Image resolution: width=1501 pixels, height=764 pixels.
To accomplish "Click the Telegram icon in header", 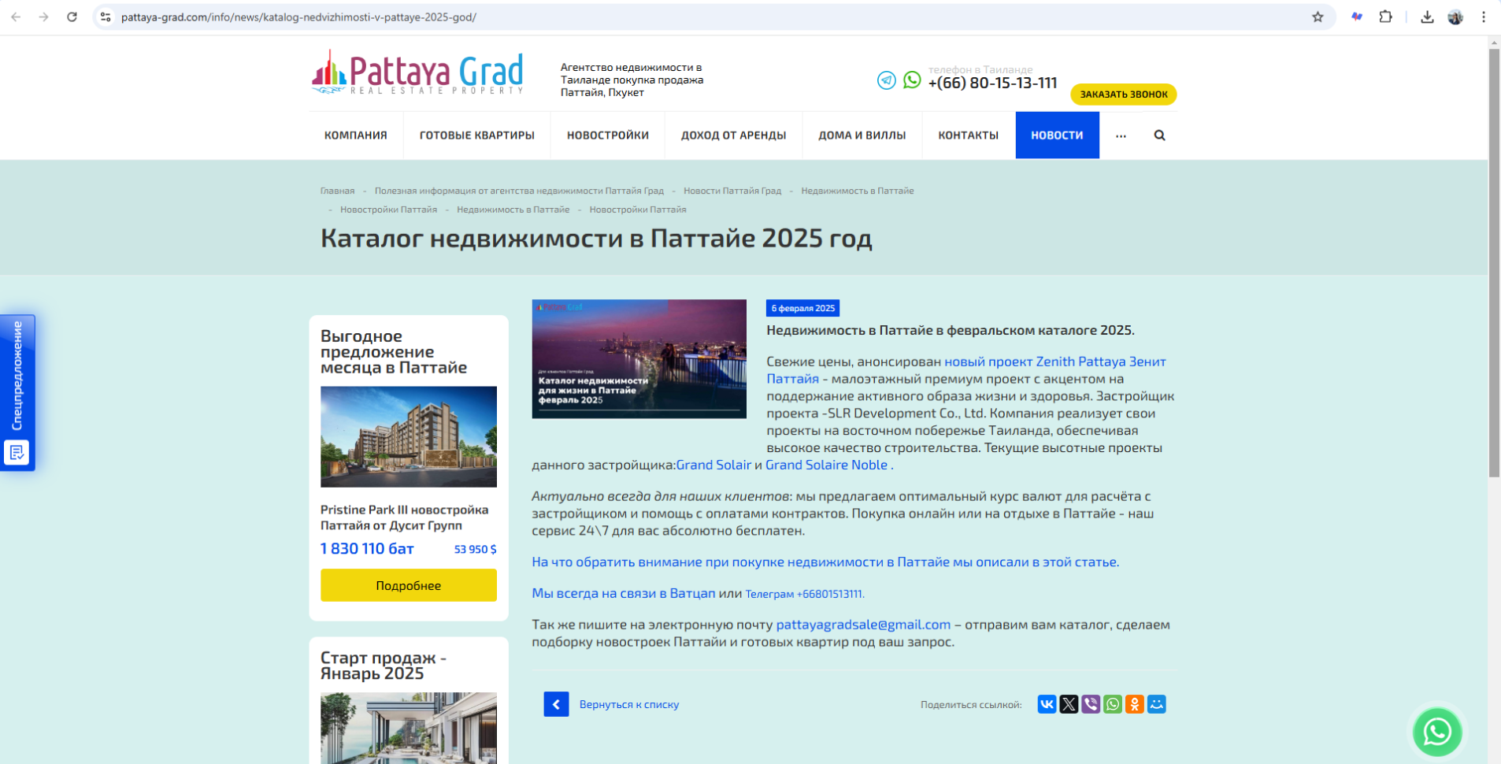I will point(887,80).
